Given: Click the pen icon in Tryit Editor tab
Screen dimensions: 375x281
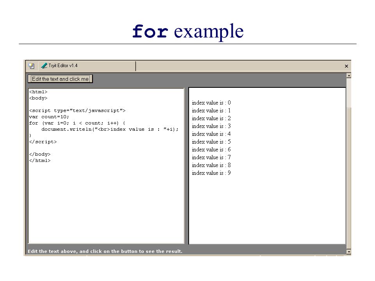Looking at the screenshot, I should [x=44, y=66].
